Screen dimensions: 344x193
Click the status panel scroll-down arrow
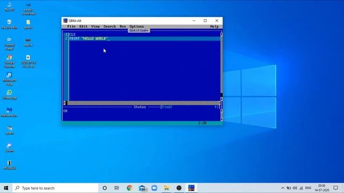pyautogui.click(x=221, y=119)
